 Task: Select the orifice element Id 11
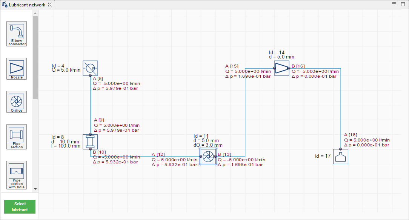coord(208,156)
